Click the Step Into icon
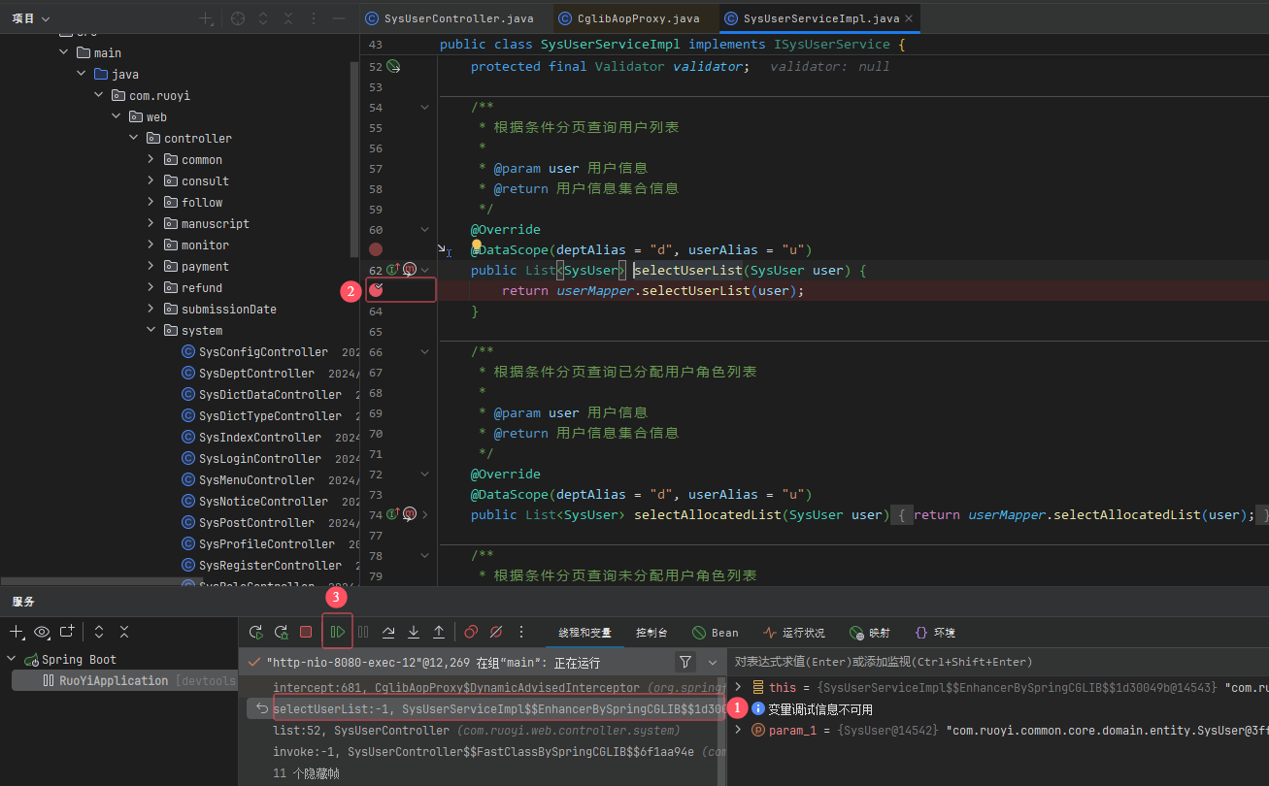Viewport: 1269px width, 786px height. click(414, 632)
